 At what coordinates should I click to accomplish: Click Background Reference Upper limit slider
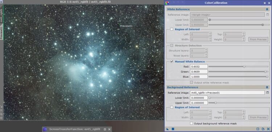pos(239,103)
